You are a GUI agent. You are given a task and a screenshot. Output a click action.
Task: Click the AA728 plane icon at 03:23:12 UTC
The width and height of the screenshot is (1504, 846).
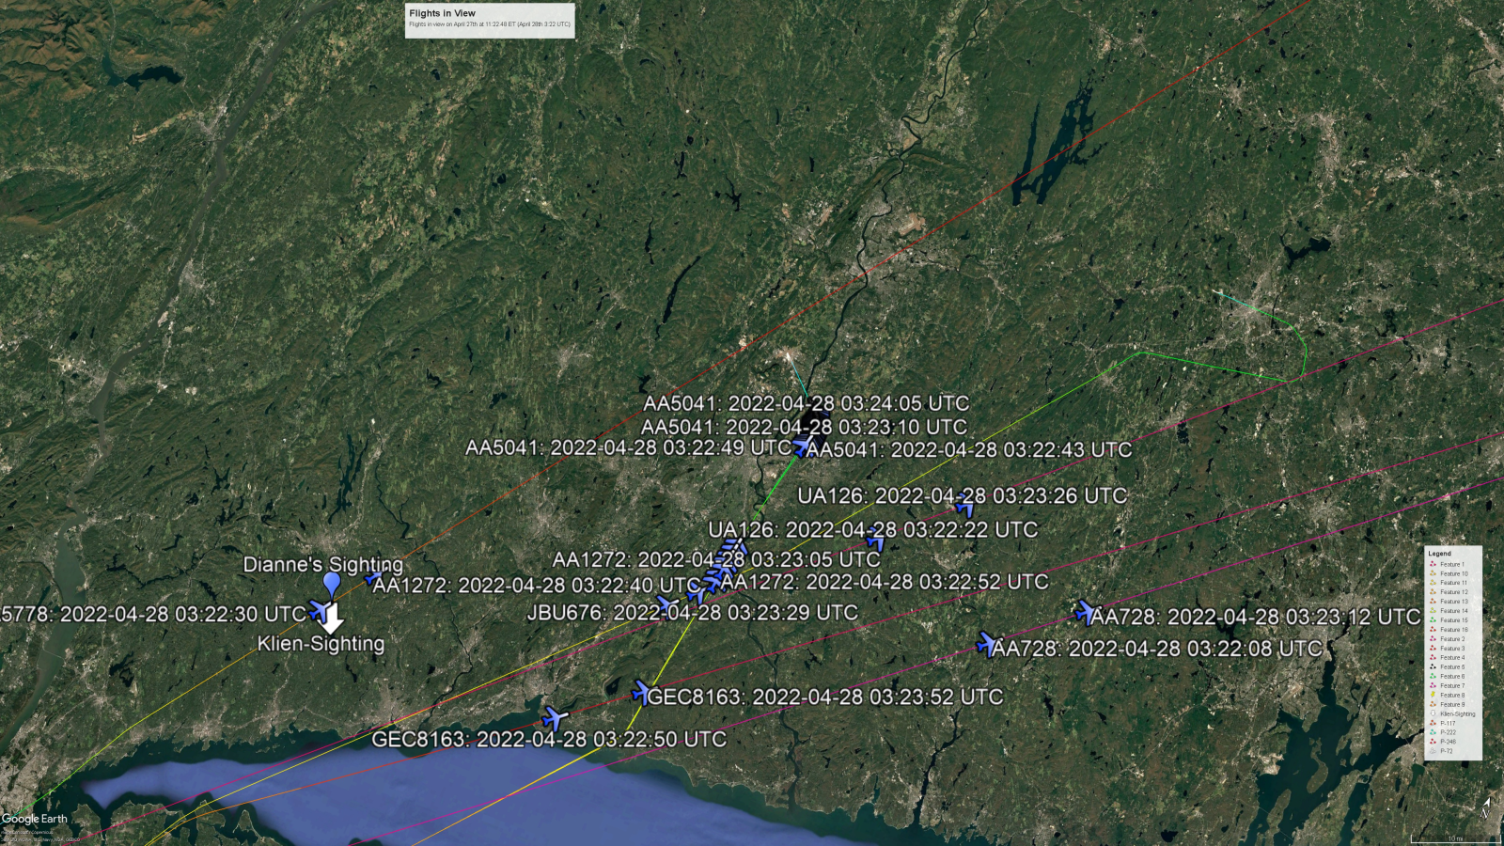1085,613
